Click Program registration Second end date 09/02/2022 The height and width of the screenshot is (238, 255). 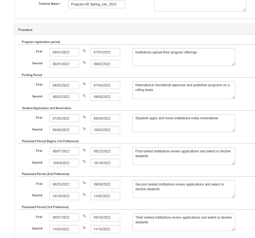(x=105, y=64)
